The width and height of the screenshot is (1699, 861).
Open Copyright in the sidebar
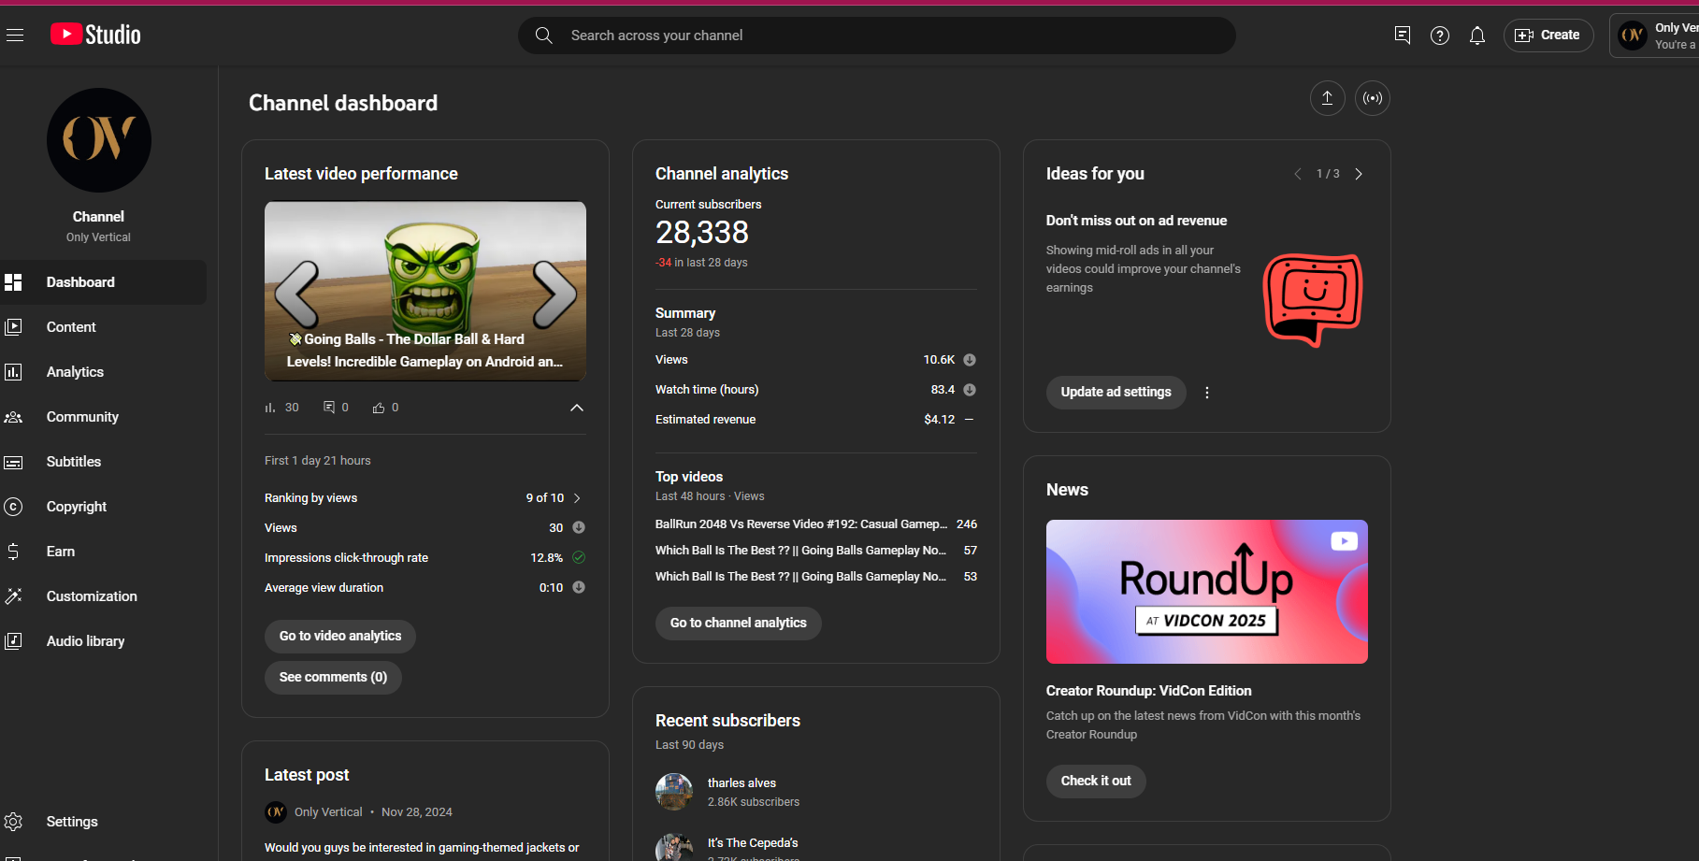[103, 507]
